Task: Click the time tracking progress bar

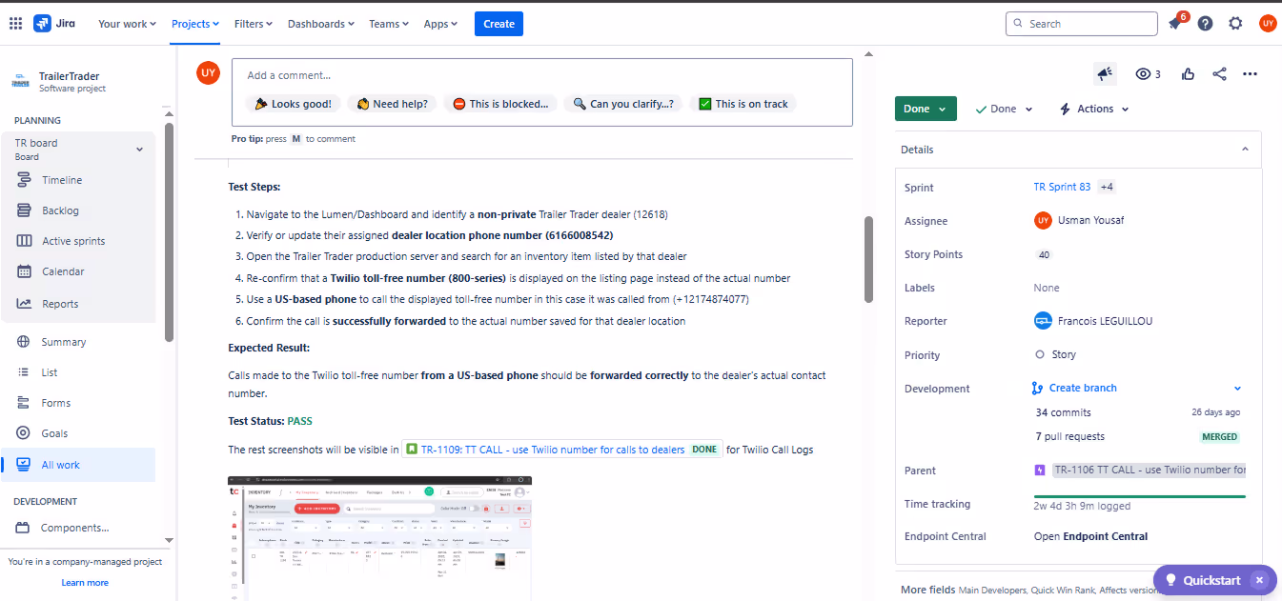Action: point(1140,496)
